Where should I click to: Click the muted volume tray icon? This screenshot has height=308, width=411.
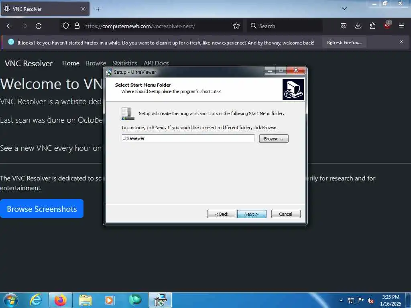(x=370, y=301)
